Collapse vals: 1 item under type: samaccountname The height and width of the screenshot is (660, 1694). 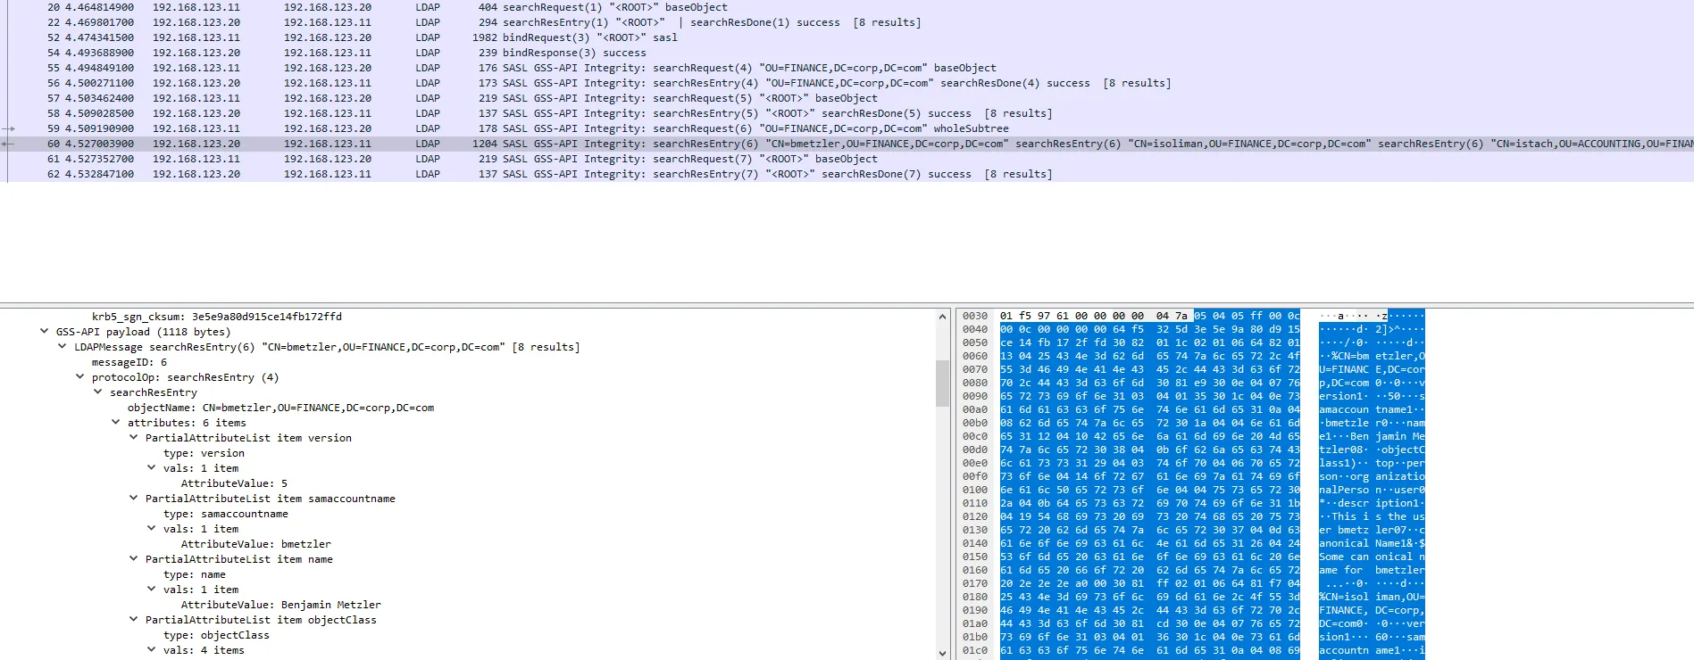coord(152,529)
